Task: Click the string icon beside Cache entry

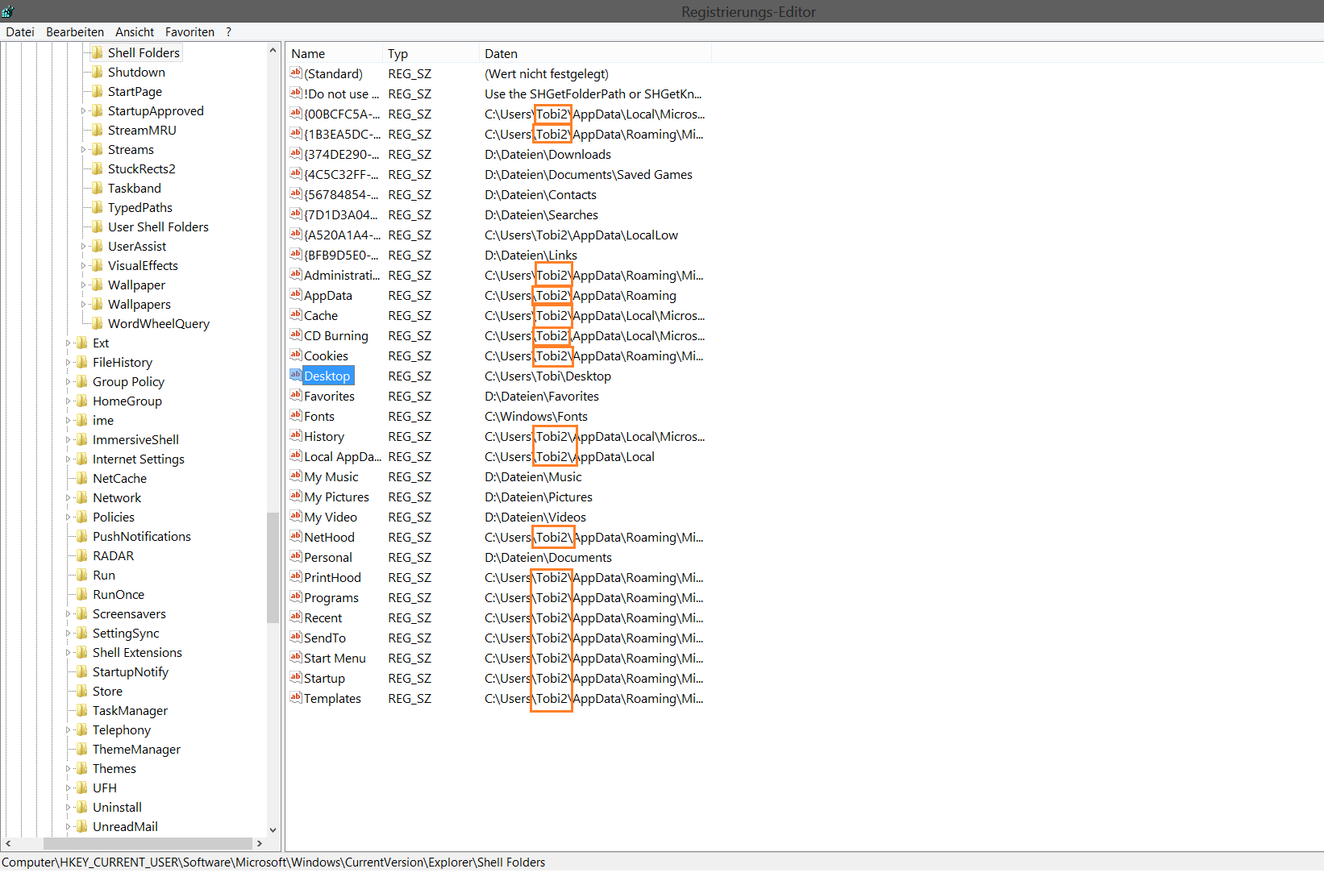Action: coord(296,314)
